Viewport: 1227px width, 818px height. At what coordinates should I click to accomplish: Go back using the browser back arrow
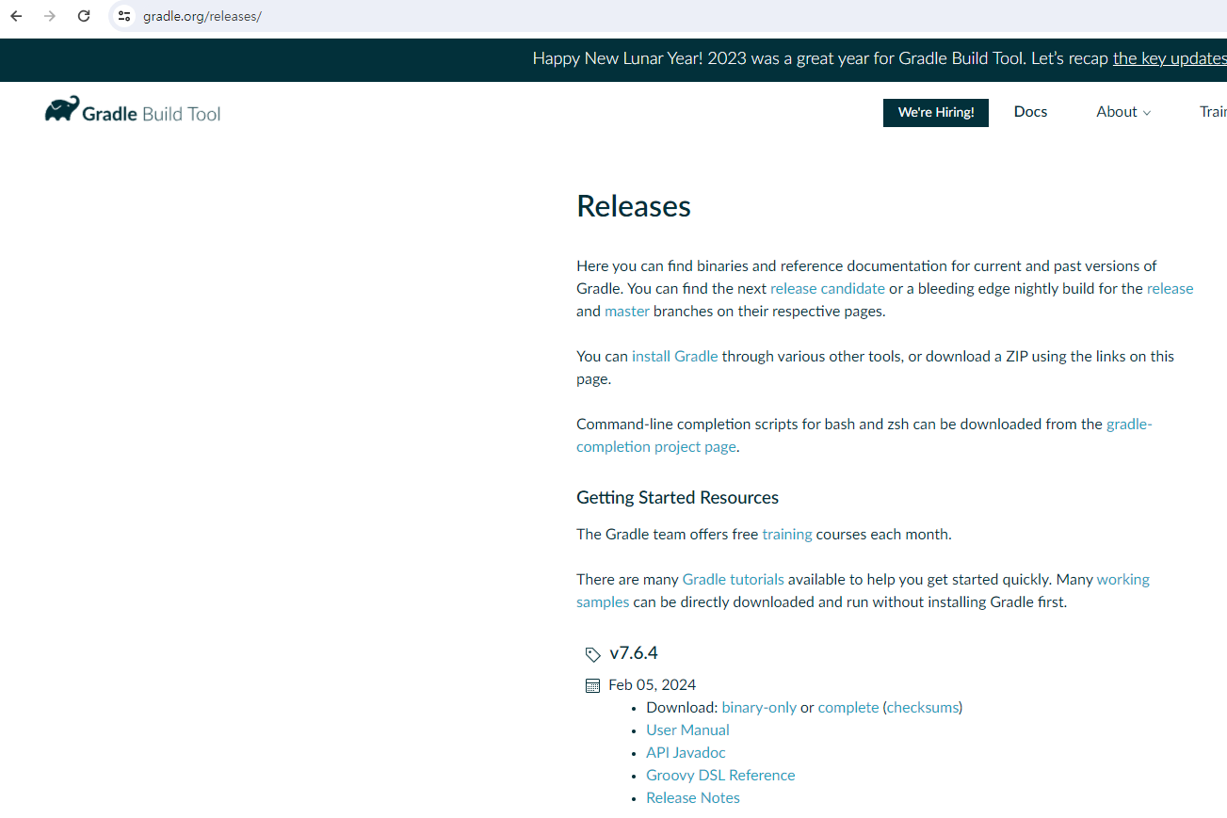[x=16, y=16]
